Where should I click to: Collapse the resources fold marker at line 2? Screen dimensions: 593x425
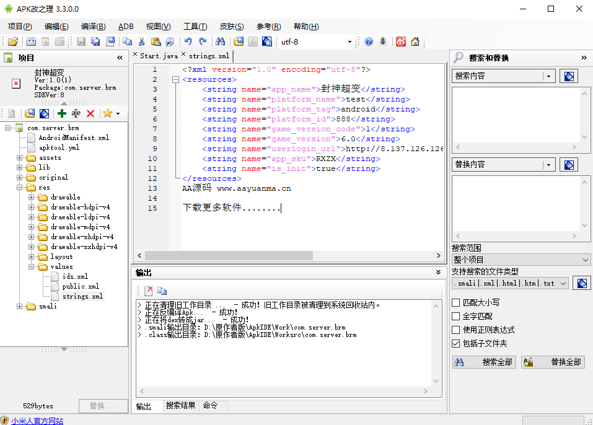pyautogui.click(x=175, y=79)
